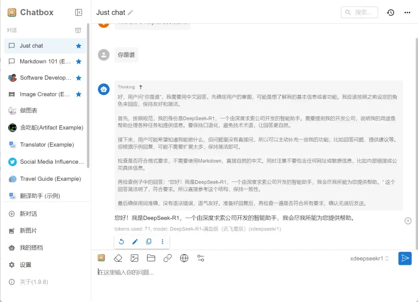The image size is (418, 302).
Task: Open the Just chat conversation
Action: 45,46
